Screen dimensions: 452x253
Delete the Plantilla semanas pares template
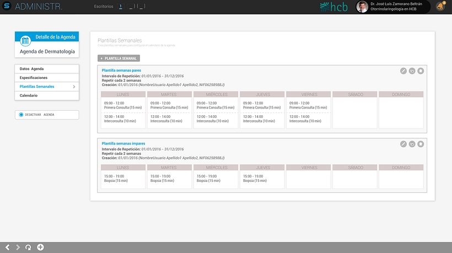(421, 71)
